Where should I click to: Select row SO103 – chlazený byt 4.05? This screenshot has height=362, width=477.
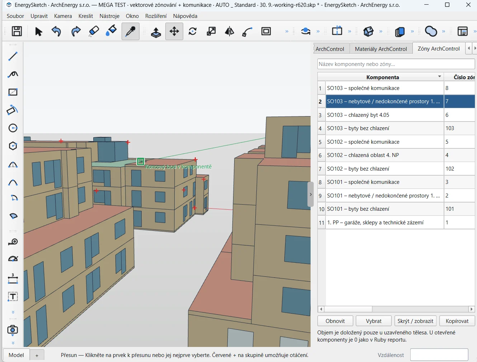[x=396, y=115]
